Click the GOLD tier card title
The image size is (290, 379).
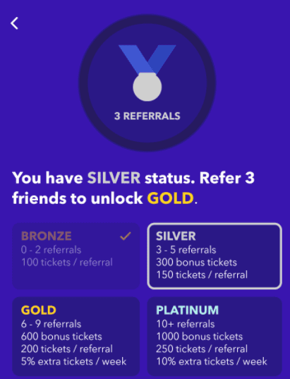tap(39, 310)
